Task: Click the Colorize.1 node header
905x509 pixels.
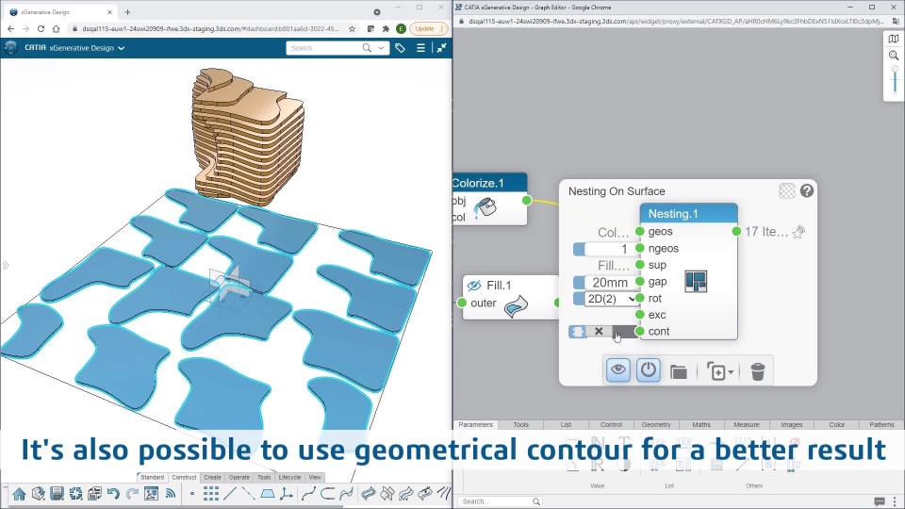Action: point(489,183)
